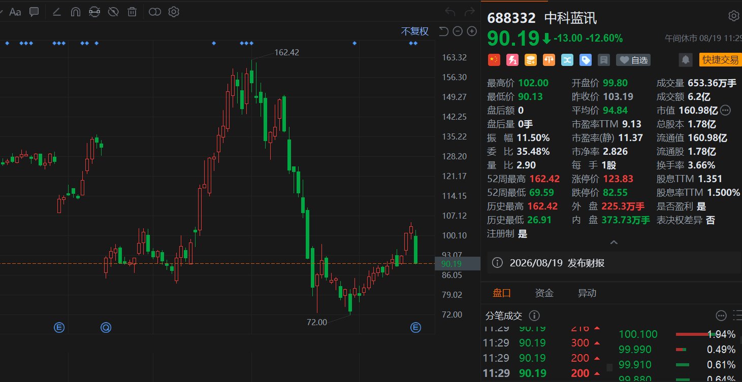Click the blue price tag icon
Screen dimensions: 742x382
click(586, 60)
